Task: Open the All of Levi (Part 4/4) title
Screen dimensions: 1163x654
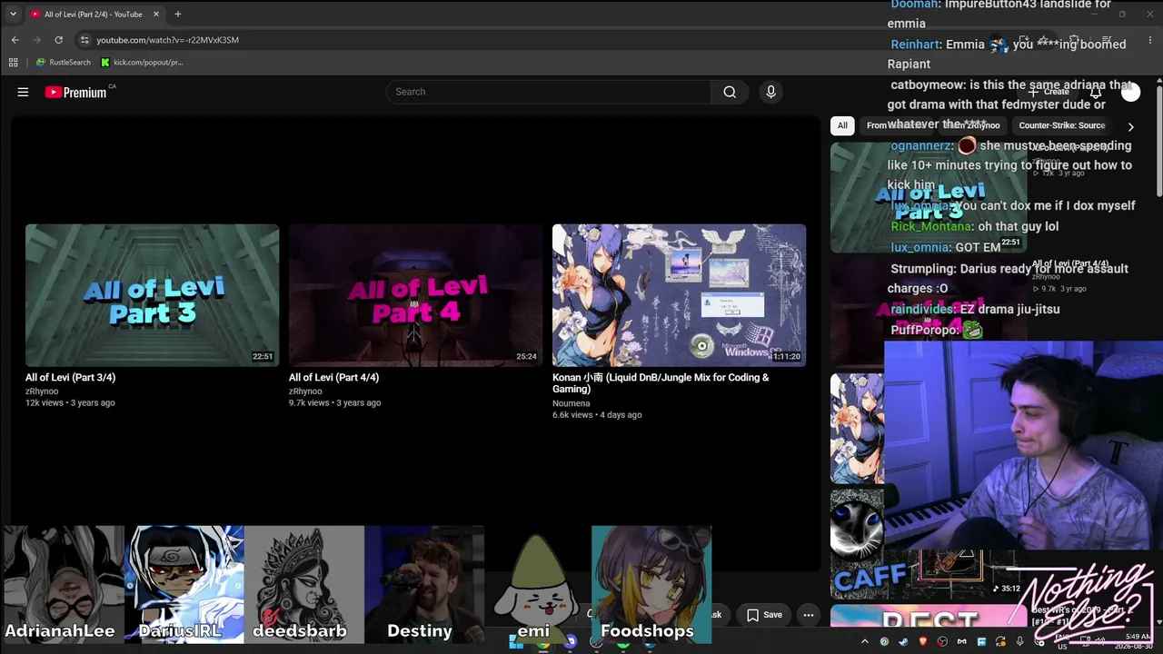Action: [x=333, y=378]
